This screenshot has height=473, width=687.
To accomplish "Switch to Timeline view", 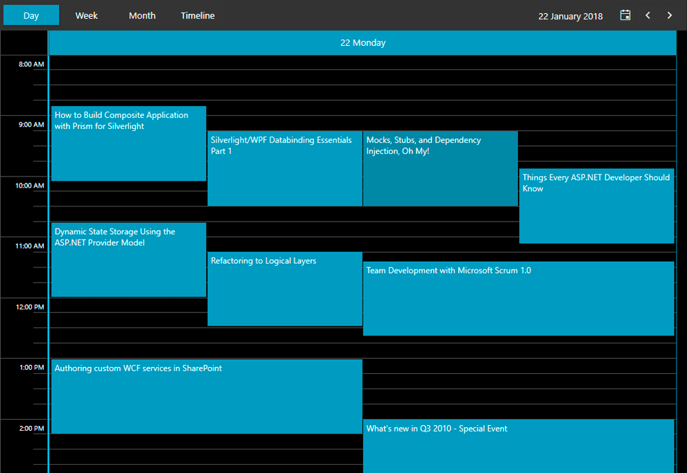I will coord(198,15).
